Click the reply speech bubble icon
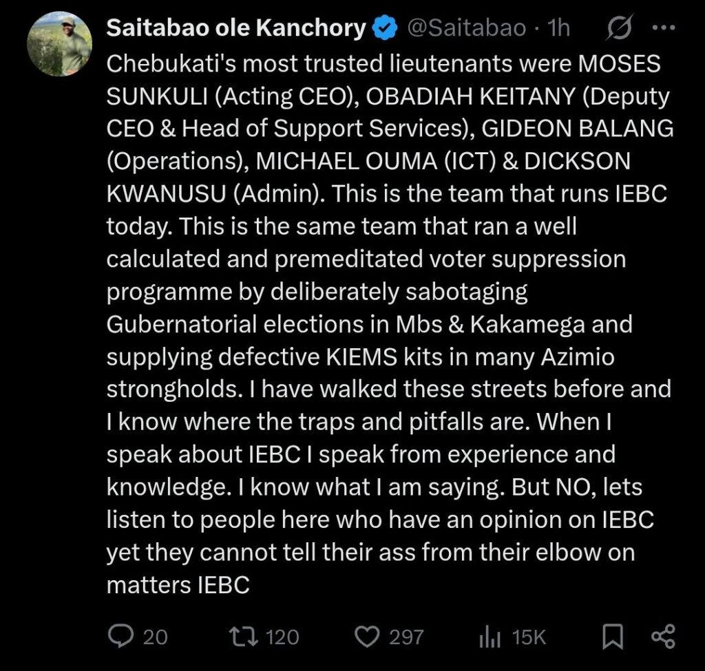705x671 pixels. pos(121,637)
